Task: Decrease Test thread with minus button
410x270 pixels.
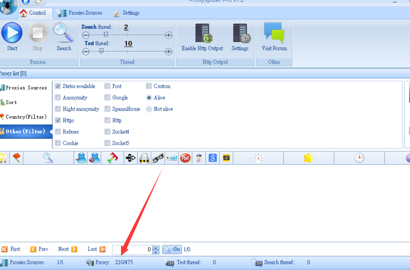Action: tap(86, 51)
